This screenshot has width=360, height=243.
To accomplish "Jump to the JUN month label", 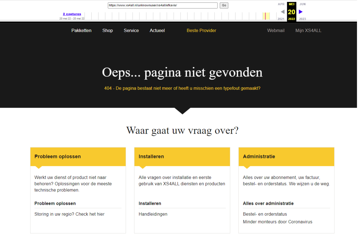I will [x=302, y=4].
